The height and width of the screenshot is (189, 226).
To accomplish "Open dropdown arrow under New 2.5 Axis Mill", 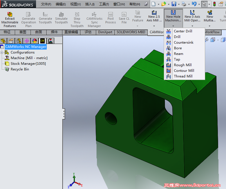I will [x=154, y=26].
